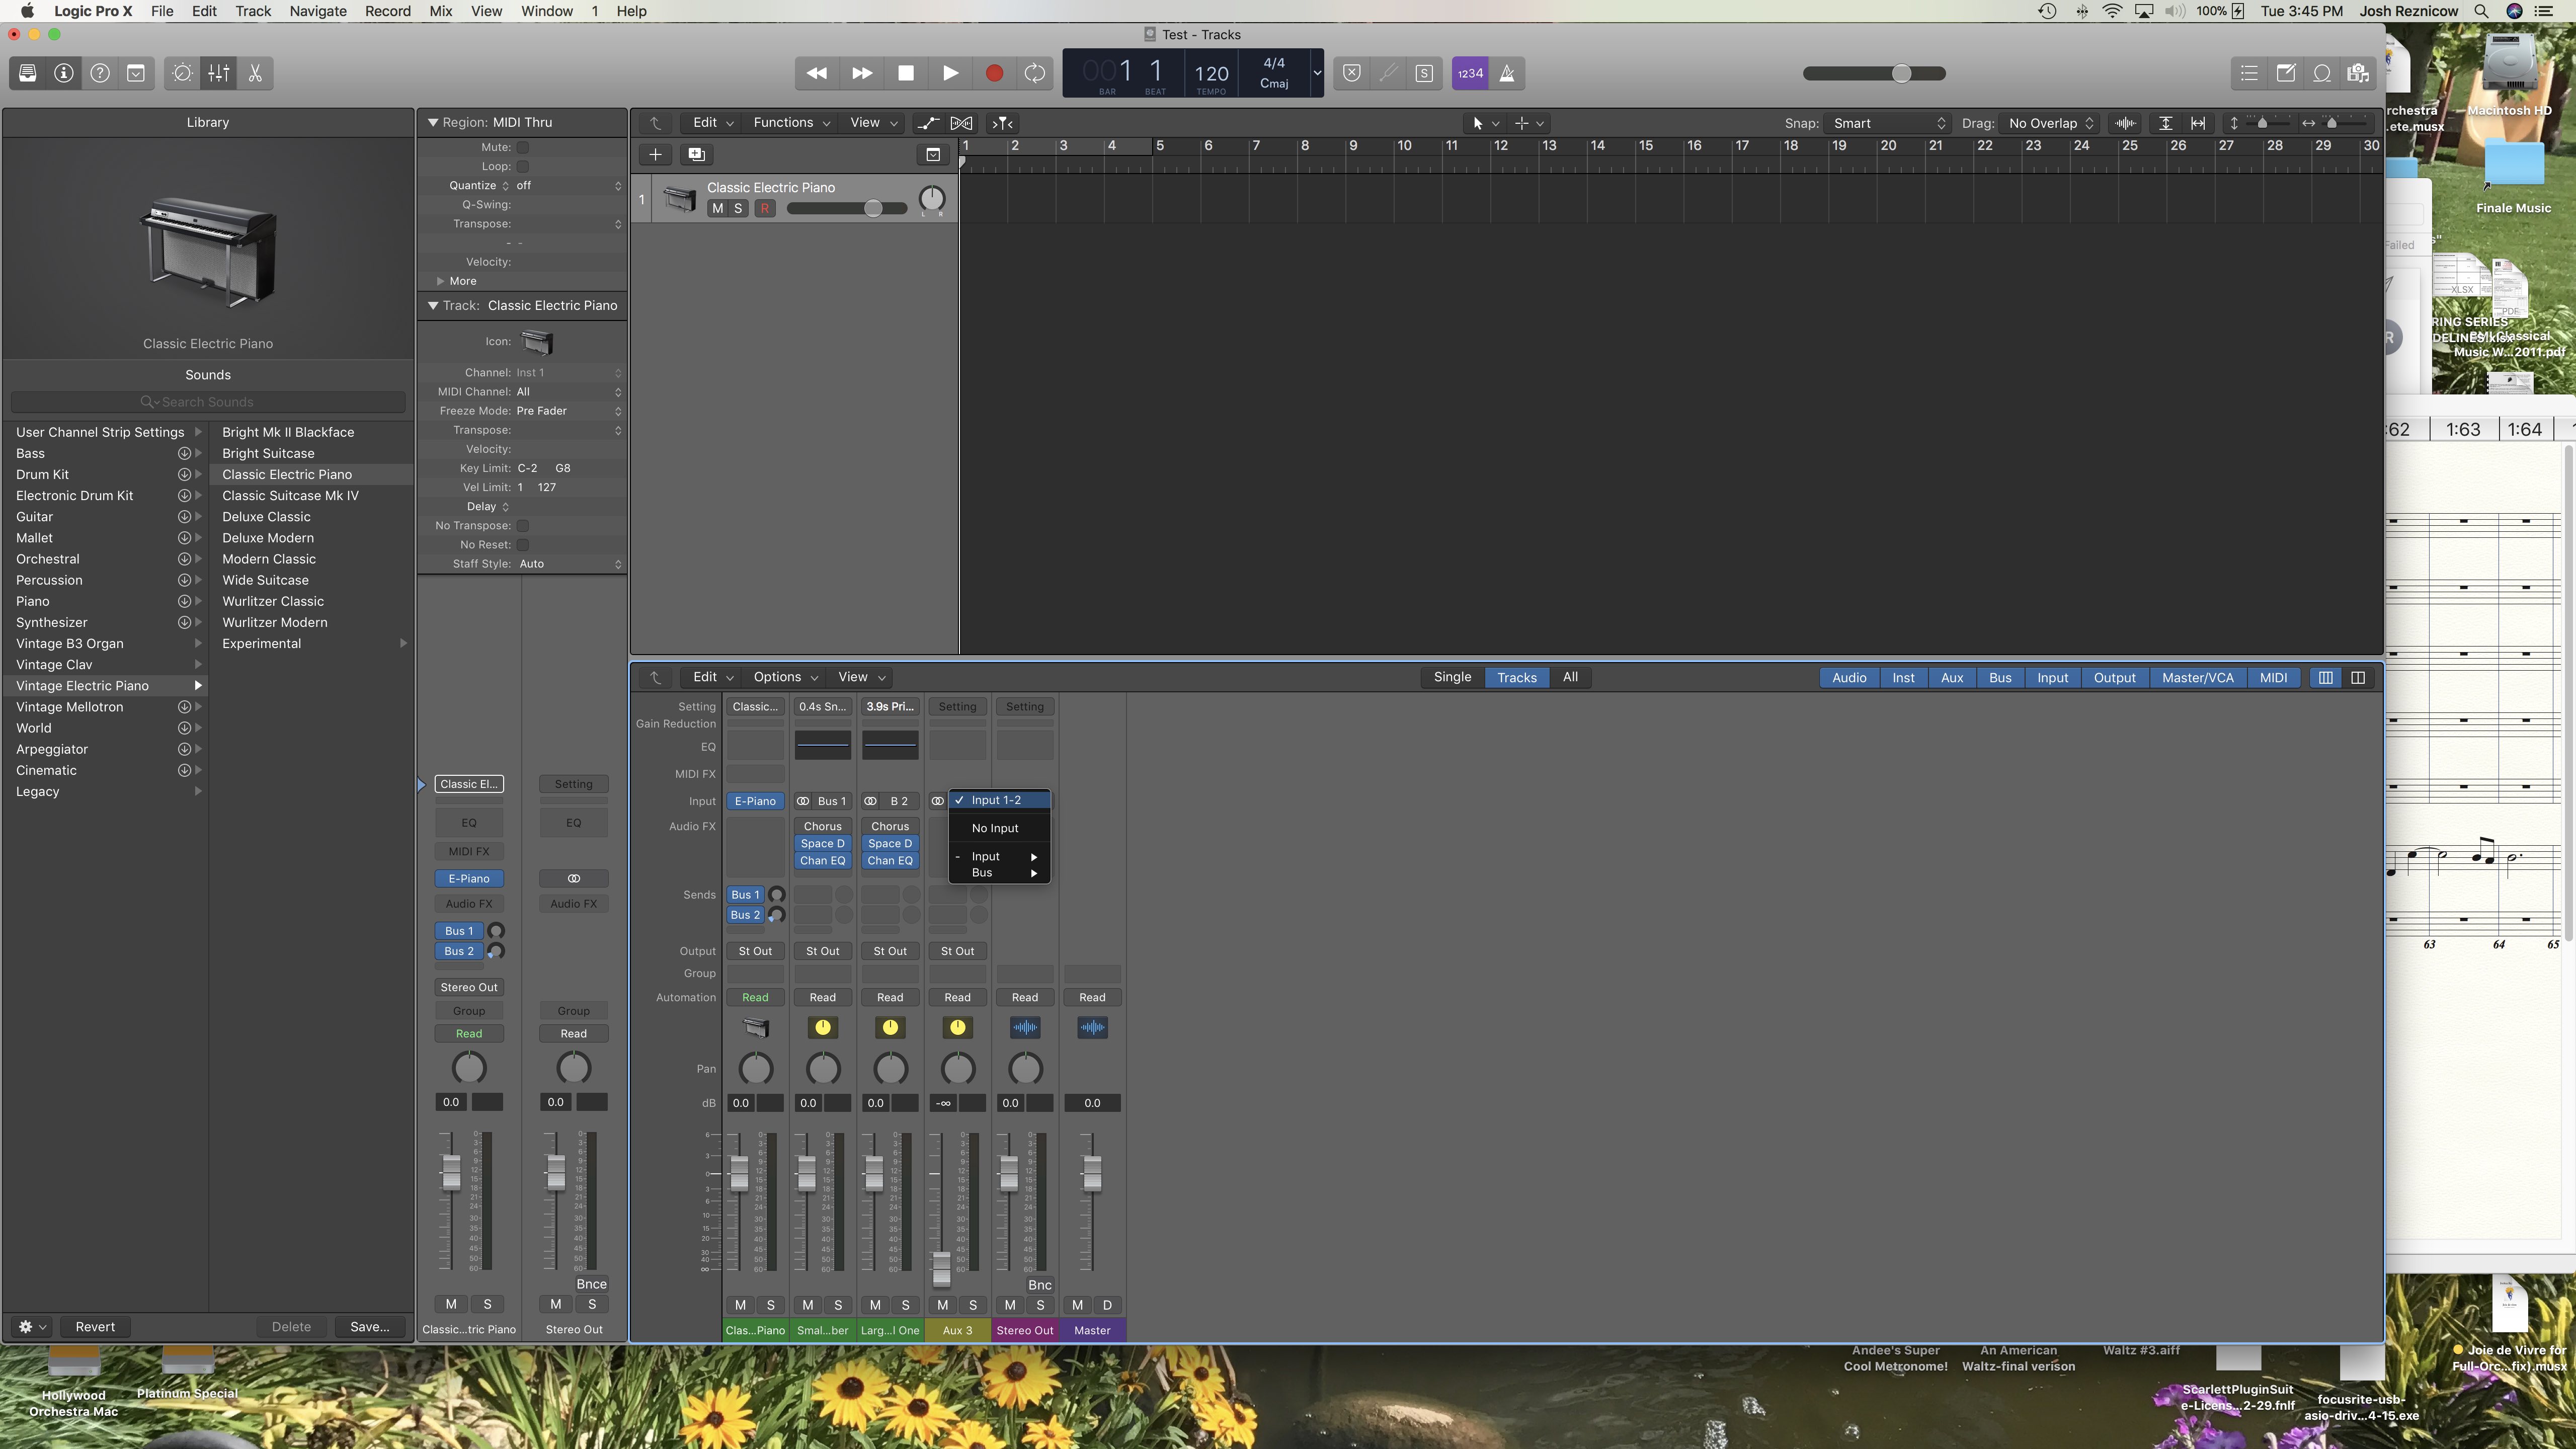2576x1449 pixels.
Task: Click the Revert button in Library
Action: [95, 1326]
